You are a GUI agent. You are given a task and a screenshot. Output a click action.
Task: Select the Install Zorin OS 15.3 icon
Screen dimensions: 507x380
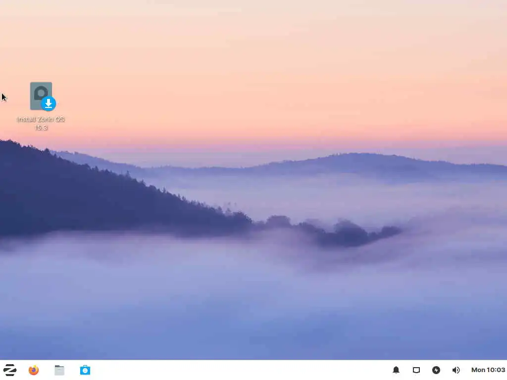(43, 96)
